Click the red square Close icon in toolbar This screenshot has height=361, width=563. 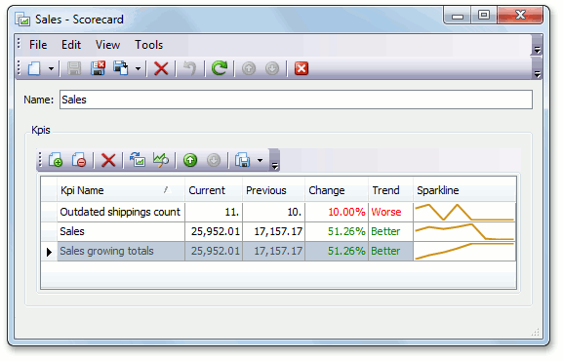pyautogui.click(x=302, y=68)
